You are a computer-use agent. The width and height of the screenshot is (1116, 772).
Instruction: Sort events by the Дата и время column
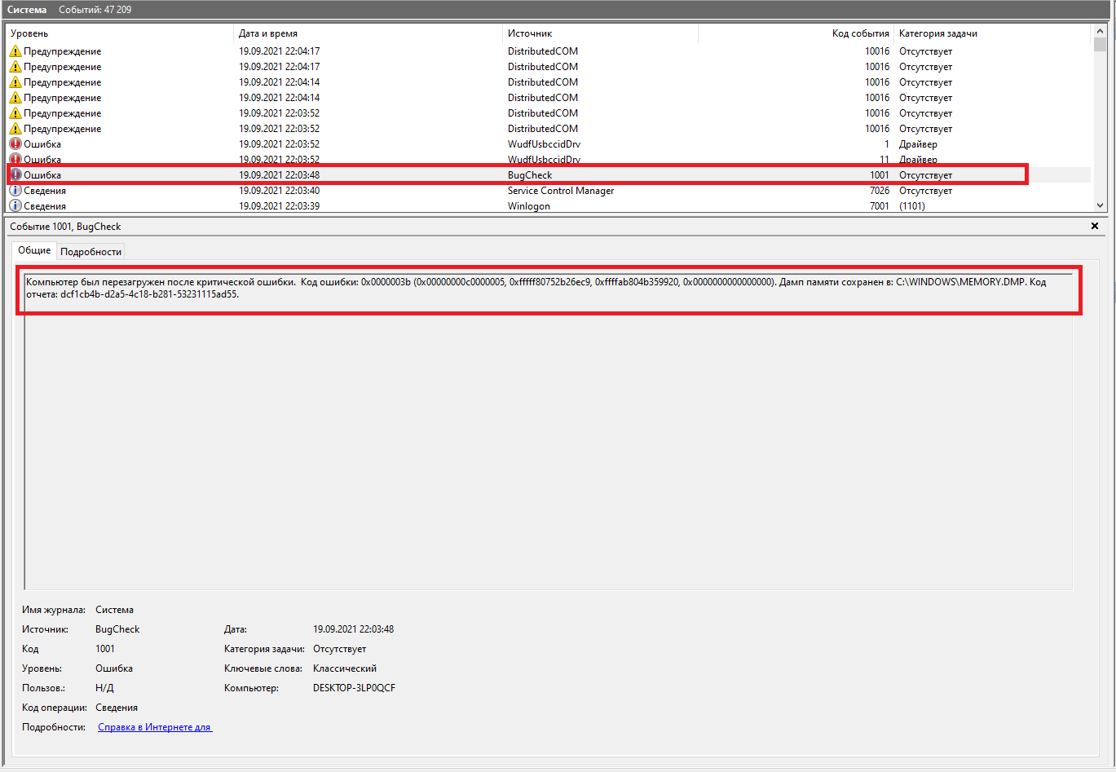[368, 33]
